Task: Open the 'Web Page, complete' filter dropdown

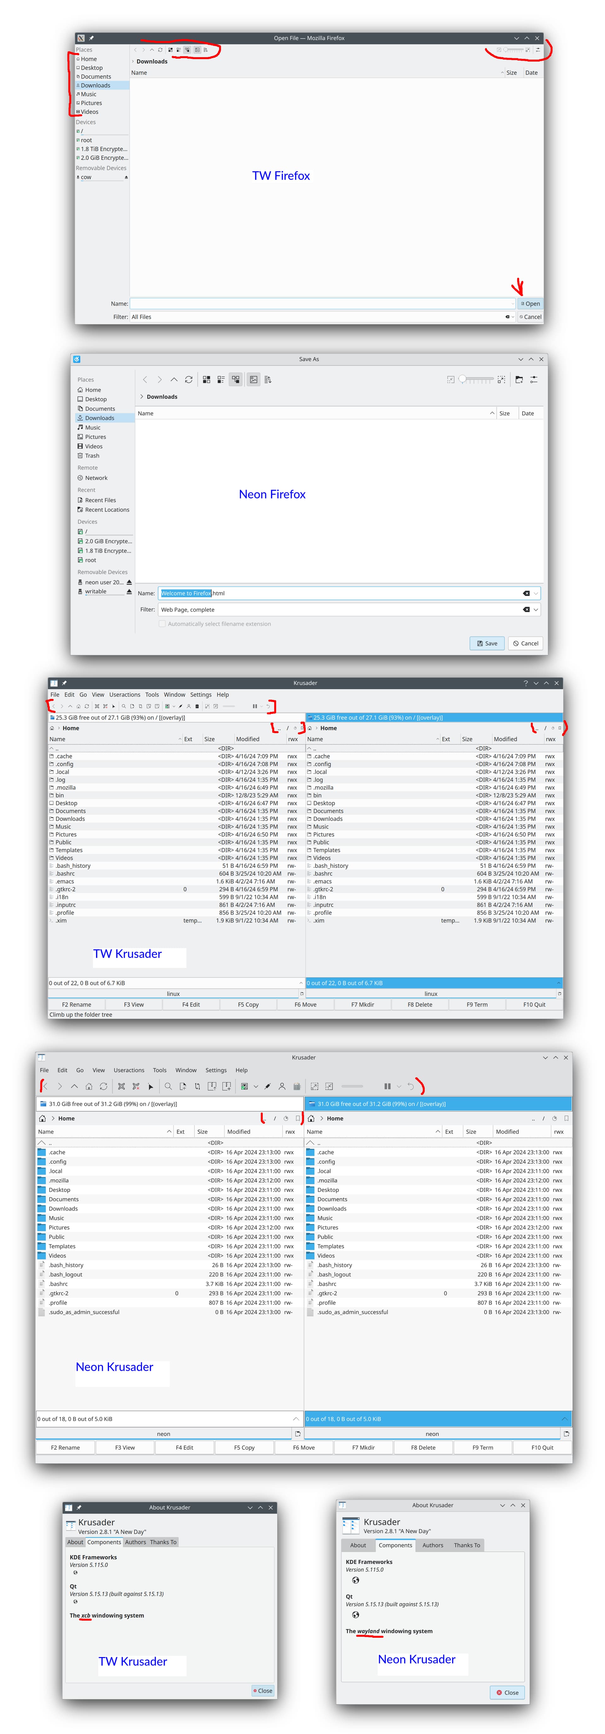Action: click(x=536, y=610)
